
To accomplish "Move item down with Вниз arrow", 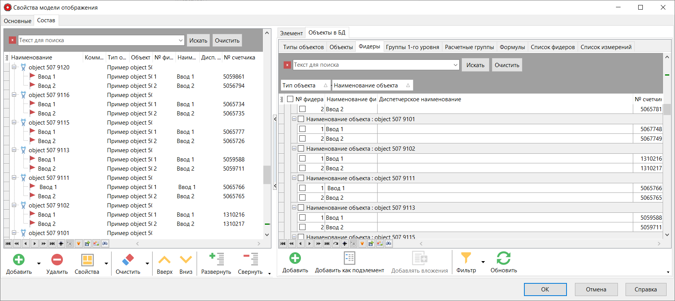I will (186, 260).
